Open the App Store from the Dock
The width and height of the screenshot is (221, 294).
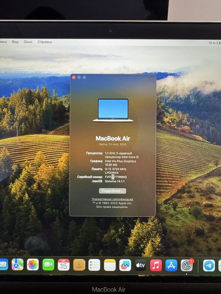(x=171, y=265)
